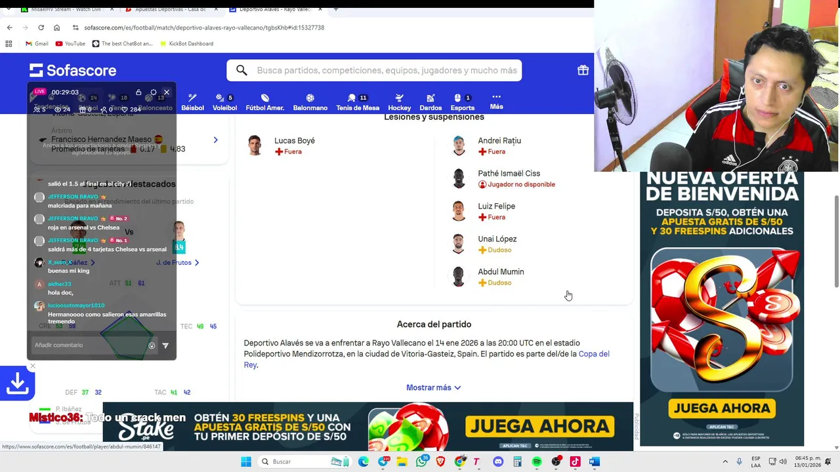This screenshot has width=840, height=472.
Task: Show hidden system tray icons
Action: (725, 462)
